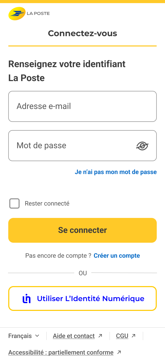
Task: Click the external arrow after Accessibilité link
Action: tap(119, 352)
